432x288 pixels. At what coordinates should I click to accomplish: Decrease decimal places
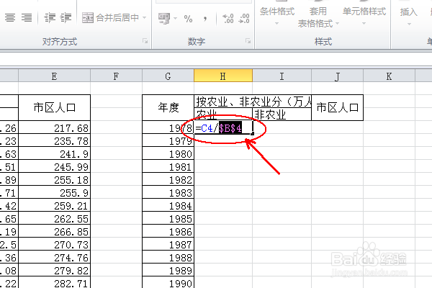click(244, 19)
